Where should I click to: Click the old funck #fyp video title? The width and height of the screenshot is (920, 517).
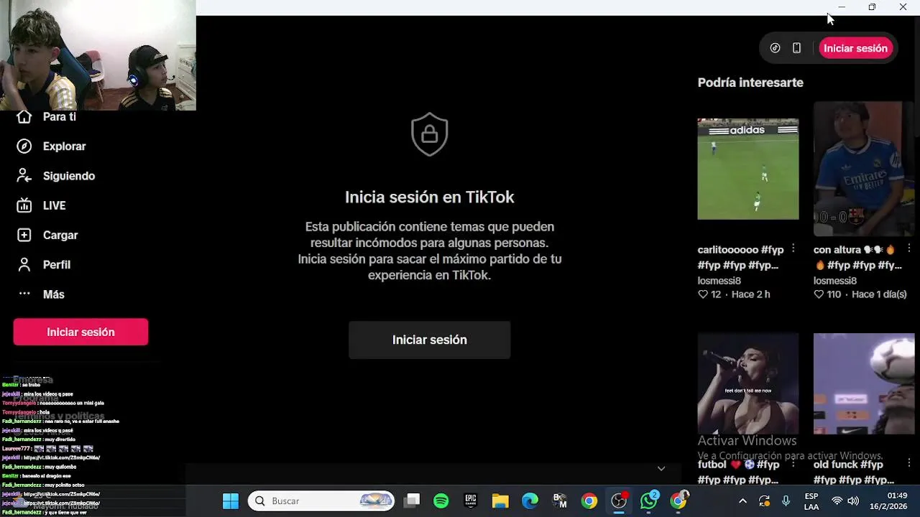(854, 472)
